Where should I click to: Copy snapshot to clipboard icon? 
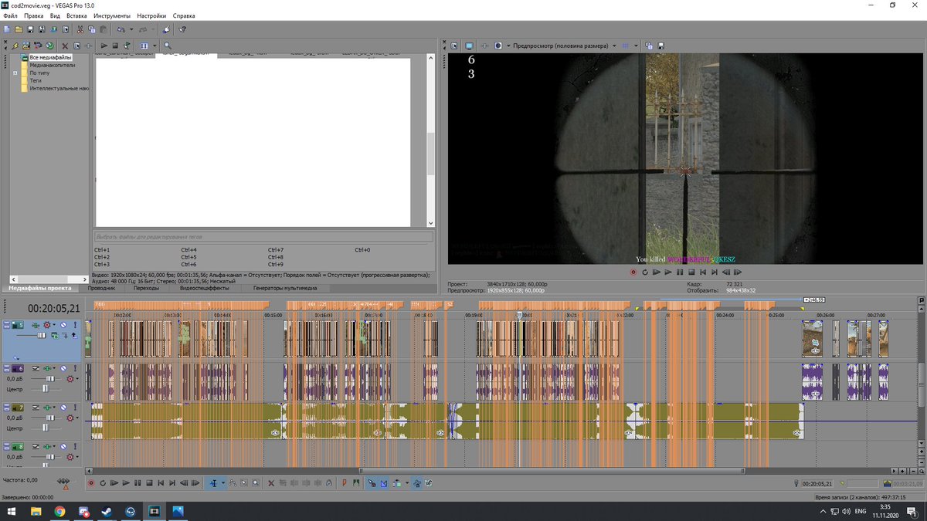pyautogui.click(x=649, y=46)
